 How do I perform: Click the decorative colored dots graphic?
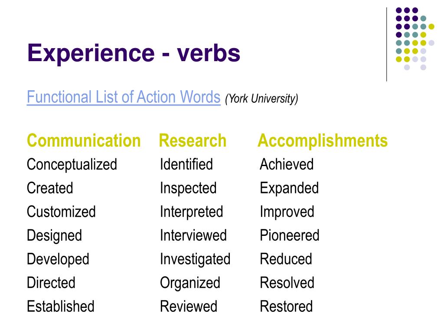(x=415, y=39)
